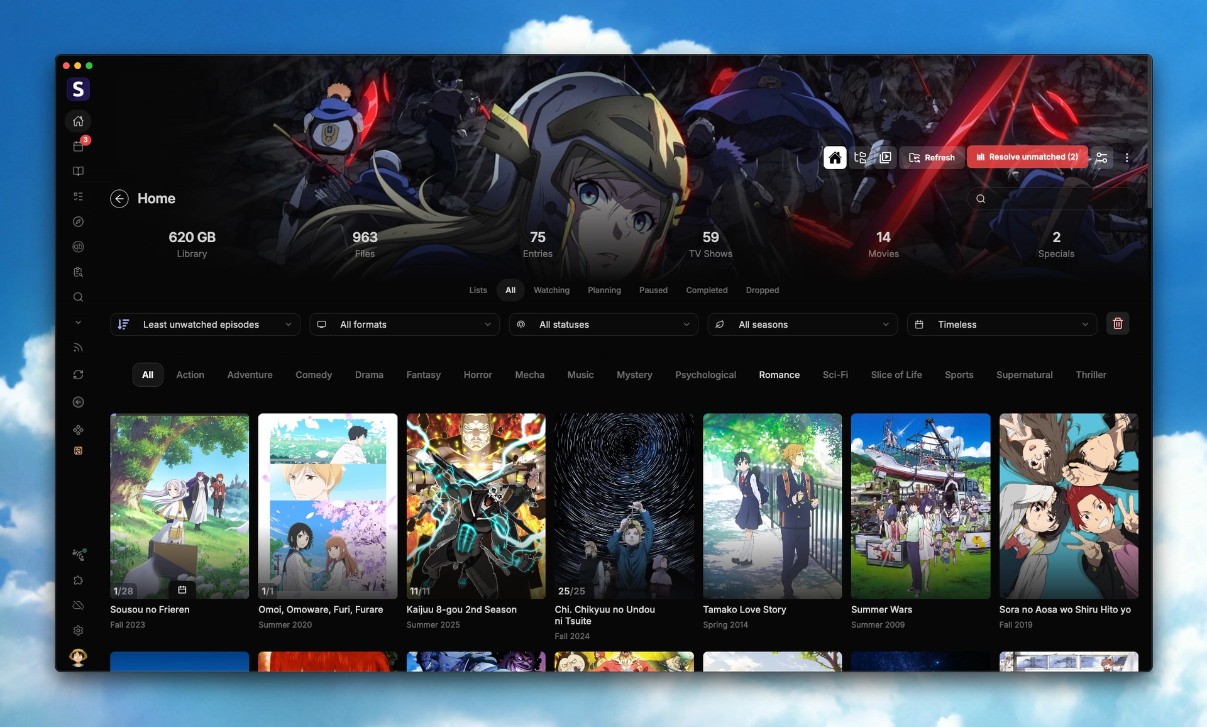Open the checklist lists icon in sidebar
Screen dimensions: 1207x727
click(x=78, y=196)
